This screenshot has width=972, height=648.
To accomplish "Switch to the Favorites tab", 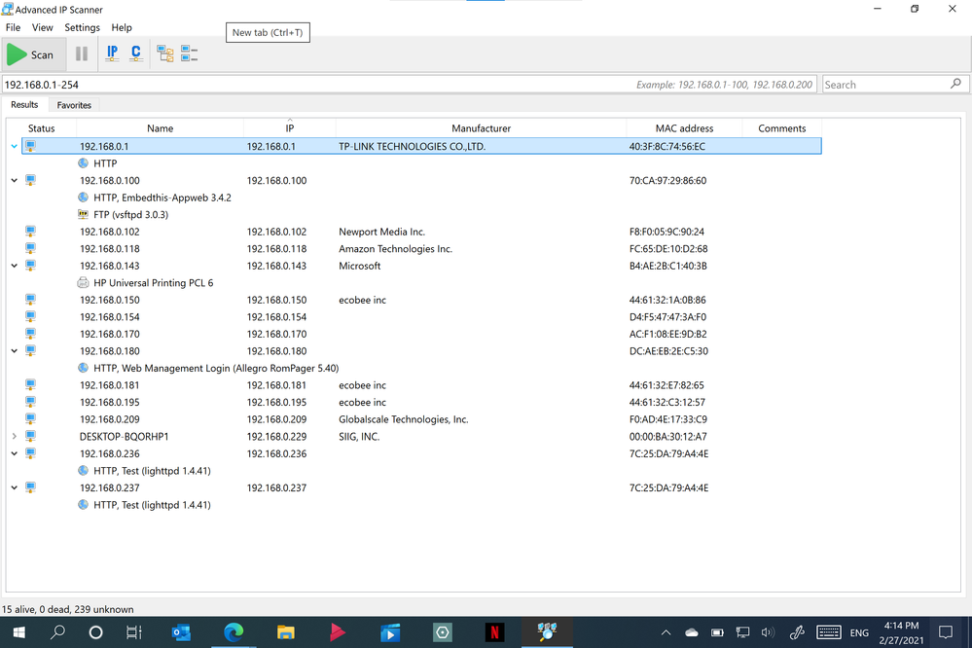I will [74, 105].
